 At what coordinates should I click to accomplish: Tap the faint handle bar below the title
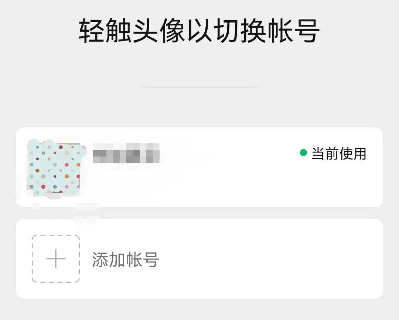click(x=199, y=86)
